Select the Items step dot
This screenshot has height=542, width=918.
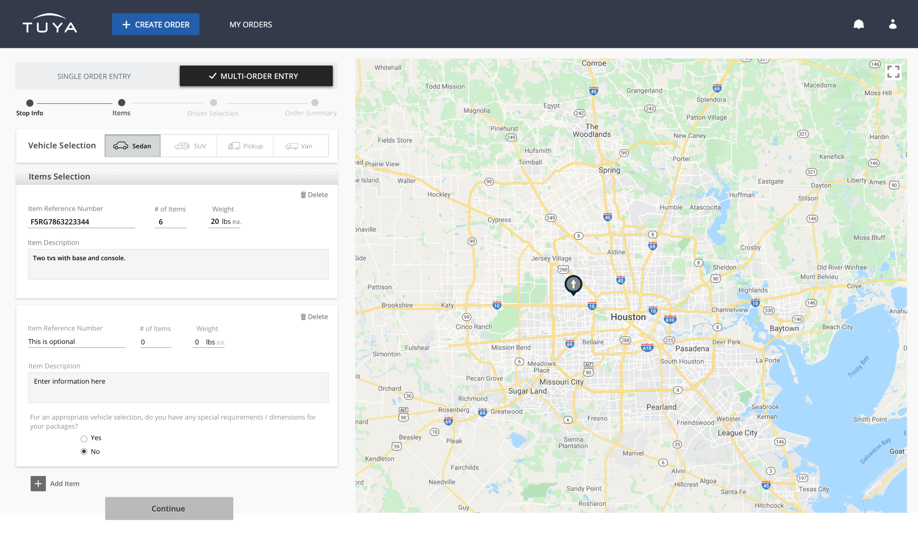click(122, 103)
